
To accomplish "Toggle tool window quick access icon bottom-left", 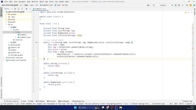I will pos(2,104).
